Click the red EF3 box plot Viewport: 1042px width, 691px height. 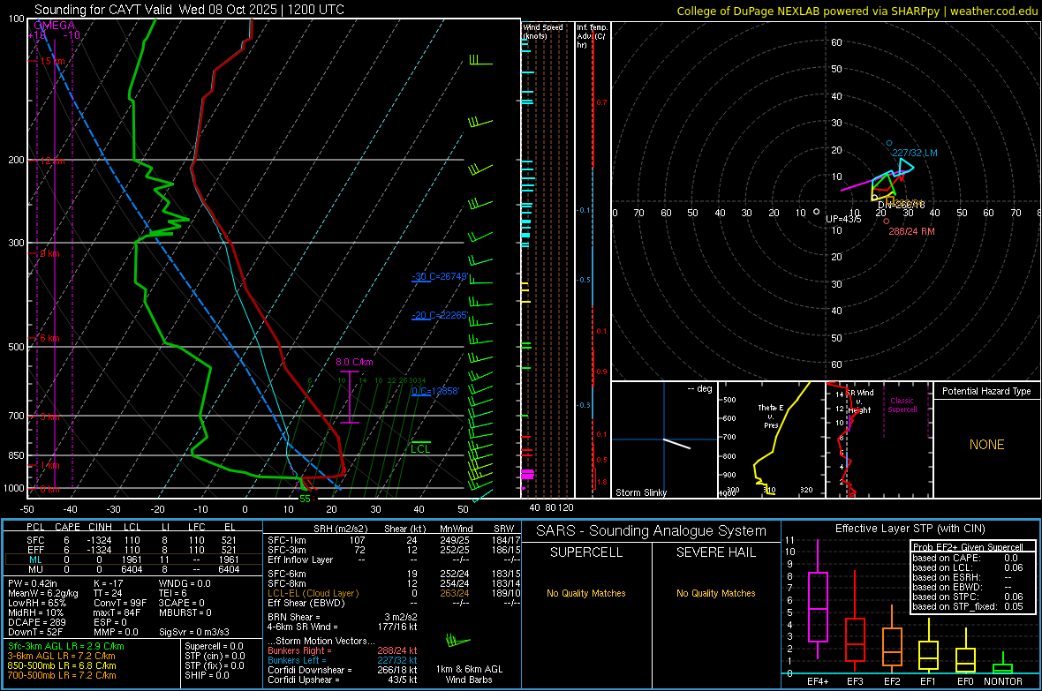coord(855,639)
